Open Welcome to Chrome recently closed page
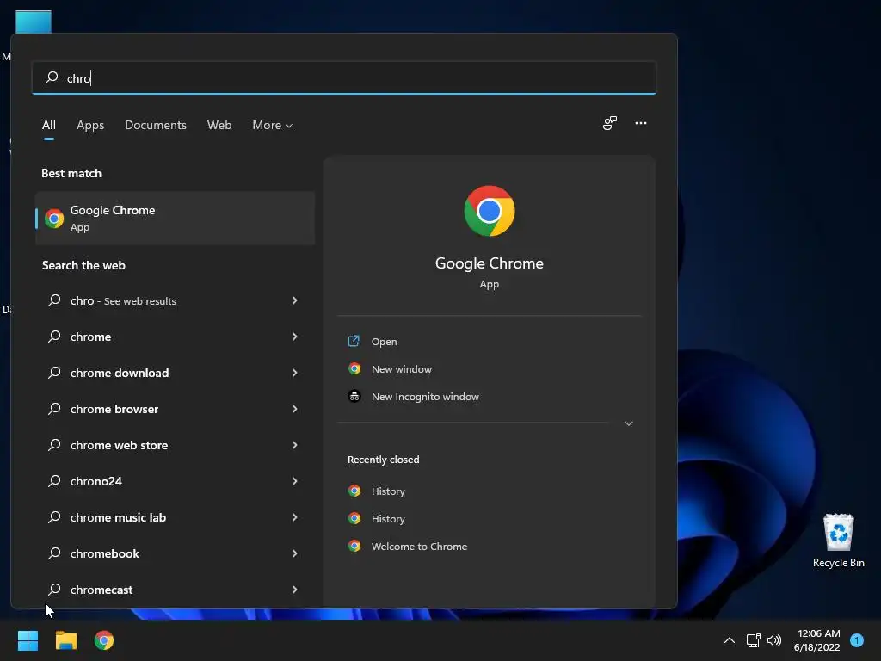The image size is (881, 661). point(419,547)
